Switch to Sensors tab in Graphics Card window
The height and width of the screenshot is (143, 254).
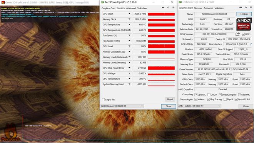click(198, 8)
